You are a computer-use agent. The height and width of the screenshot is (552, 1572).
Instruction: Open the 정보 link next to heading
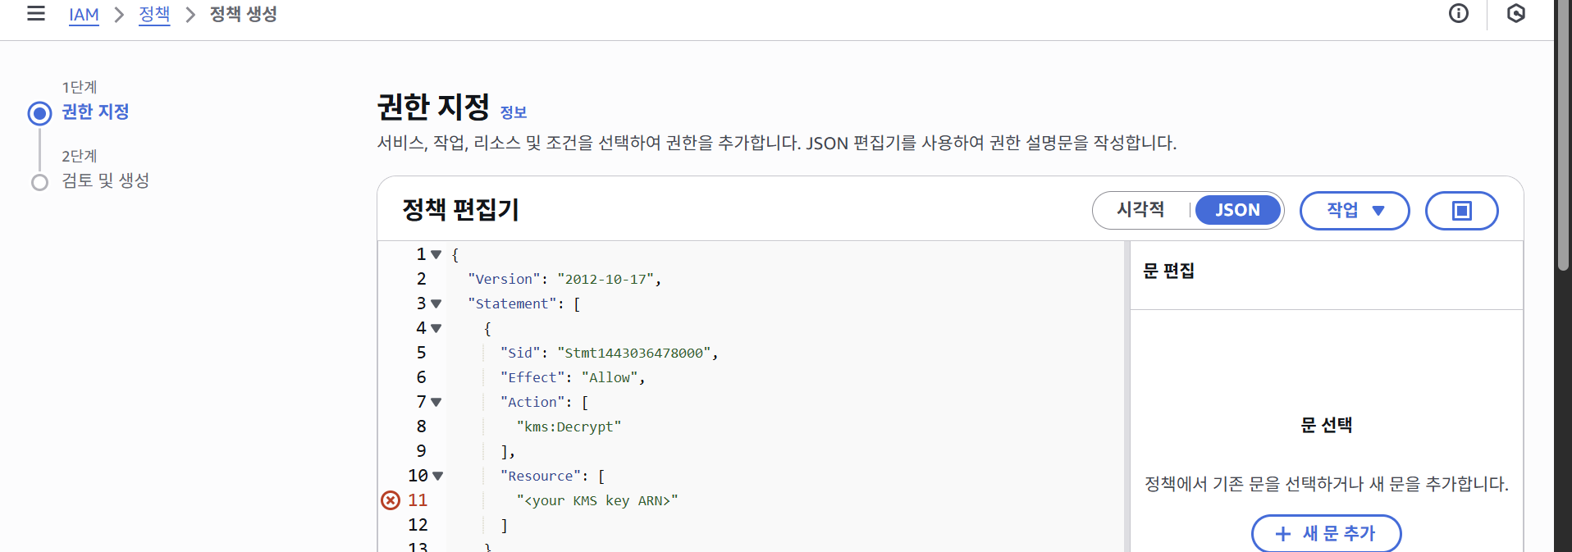(513, 112)
